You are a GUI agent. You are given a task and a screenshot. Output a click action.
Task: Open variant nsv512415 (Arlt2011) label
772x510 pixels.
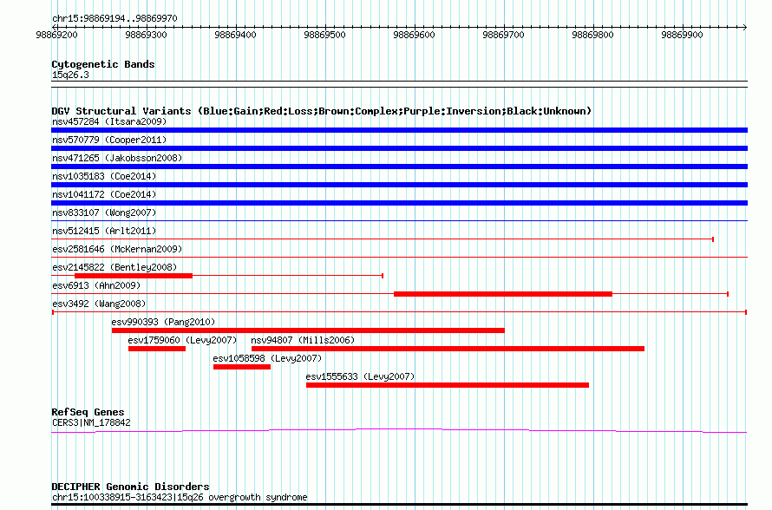(x=104, y=231)
